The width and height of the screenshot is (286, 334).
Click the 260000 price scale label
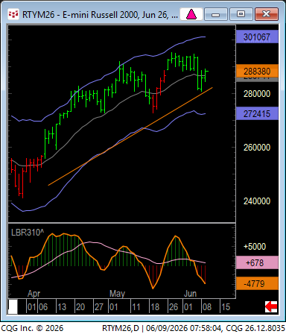(257, 148)
